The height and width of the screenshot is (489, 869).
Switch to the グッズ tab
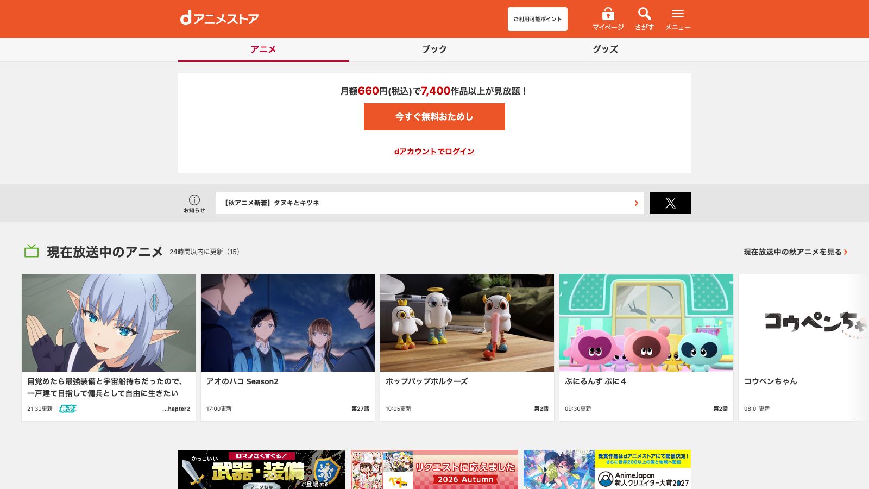pyautogui.click(x=605, y=49)
